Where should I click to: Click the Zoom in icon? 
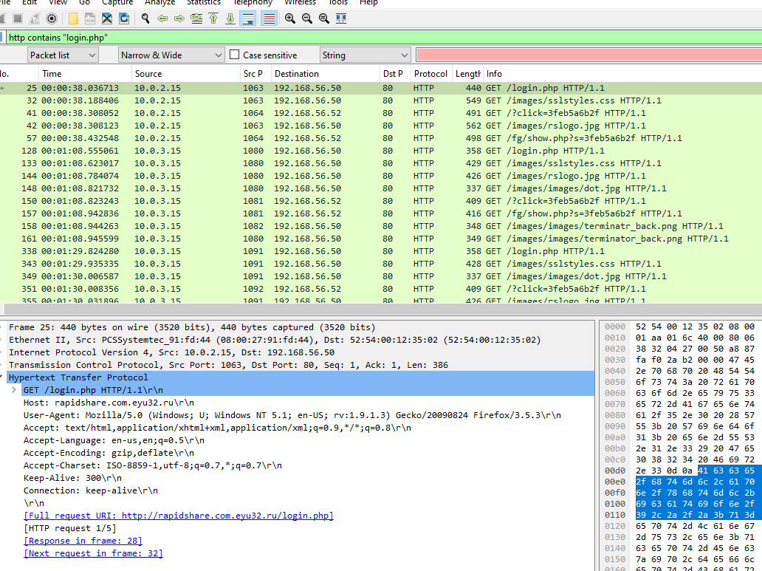click(289, 18)
